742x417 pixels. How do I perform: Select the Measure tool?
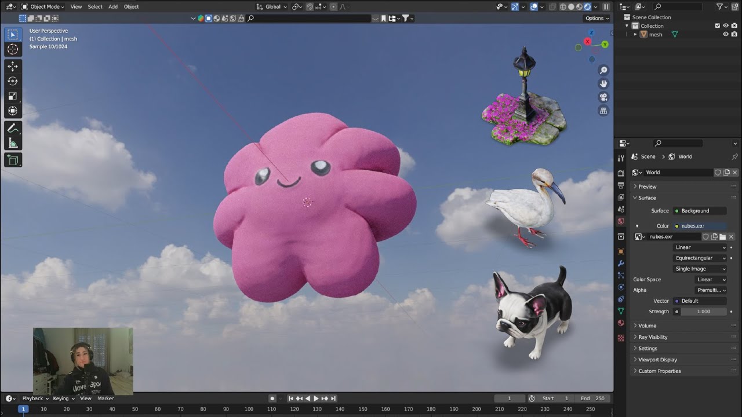[x=13, y=143]
